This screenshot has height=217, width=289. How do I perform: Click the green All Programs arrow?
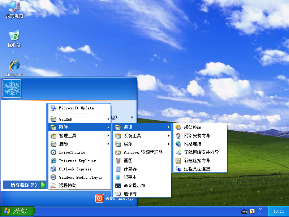tap(43, 185)
